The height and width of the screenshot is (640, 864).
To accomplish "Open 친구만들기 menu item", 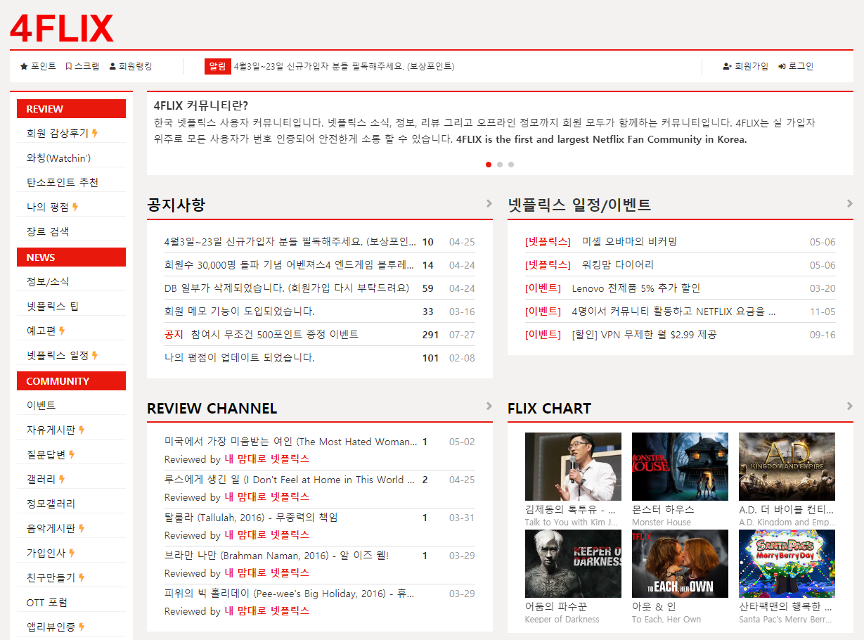I will [56, 577].
